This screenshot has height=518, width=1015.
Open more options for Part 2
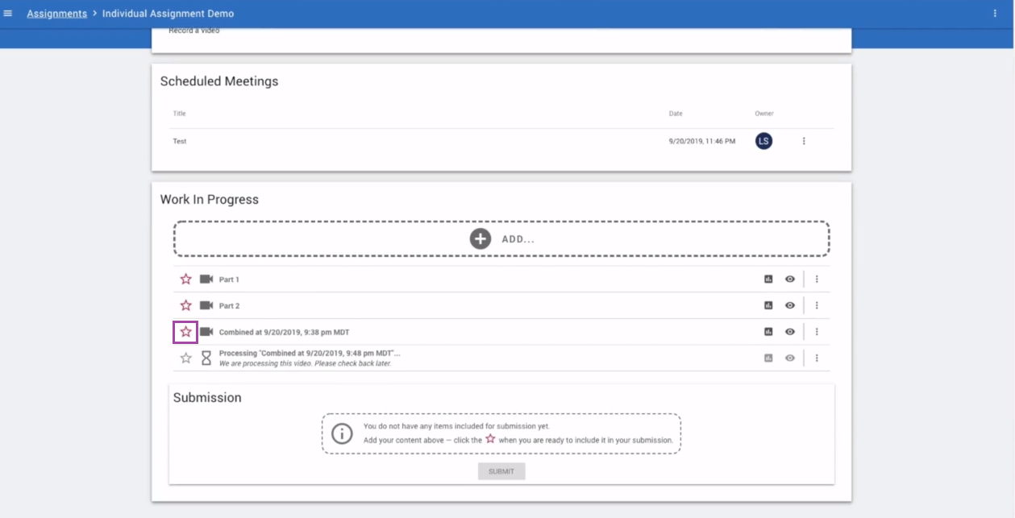click(817, 305)
